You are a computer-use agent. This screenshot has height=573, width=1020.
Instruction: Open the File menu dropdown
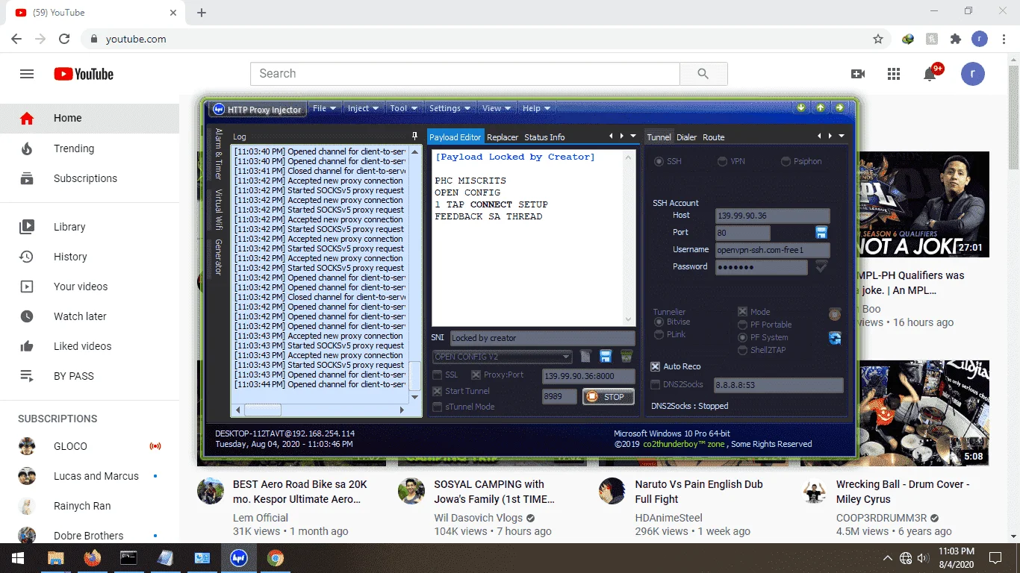point(325,108)
